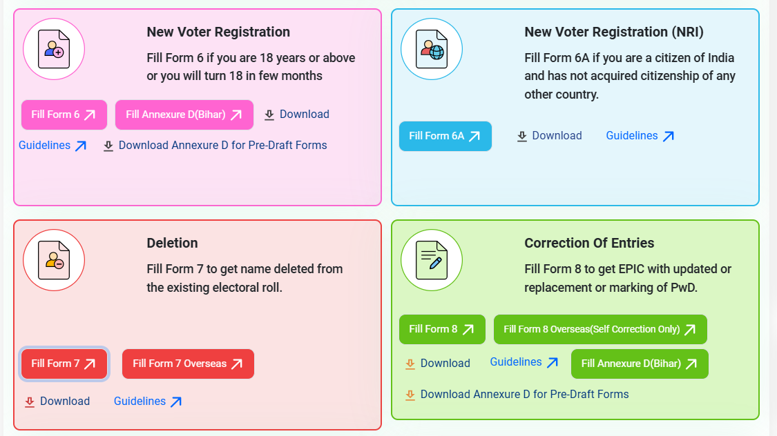The height and width of the screenshot is (436, 777).
Task: Open Fill Form 6A for NRI
Action: click(x=445, y=136)
